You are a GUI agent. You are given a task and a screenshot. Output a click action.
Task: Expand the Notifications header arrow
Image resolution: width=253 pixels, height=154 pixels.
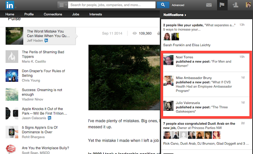tap(185, 15)
